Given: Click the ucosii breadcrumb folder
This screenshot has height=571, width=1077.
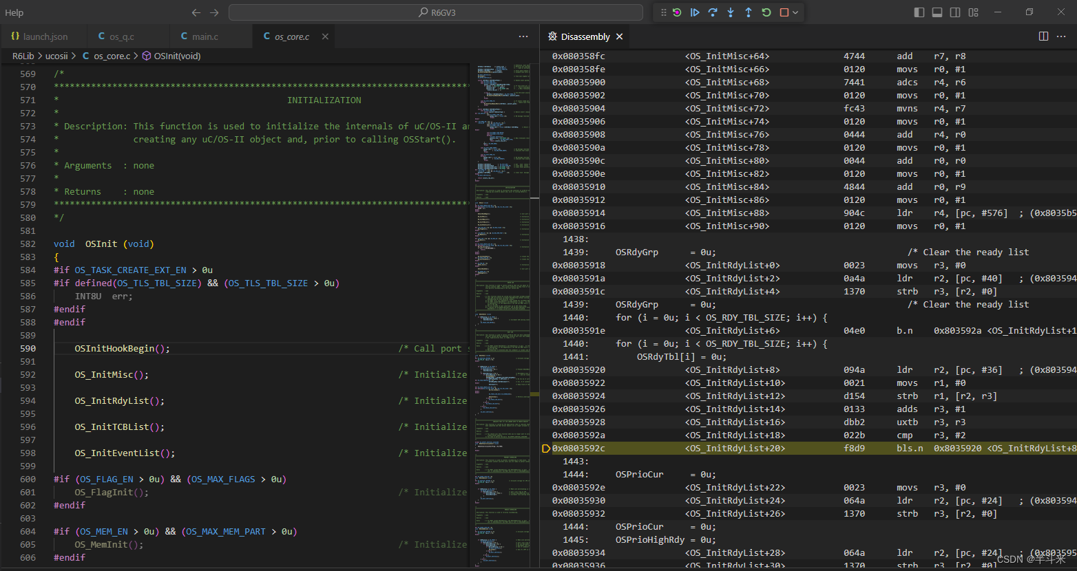Looking at the screenshot, I should [x=56, y=56].
